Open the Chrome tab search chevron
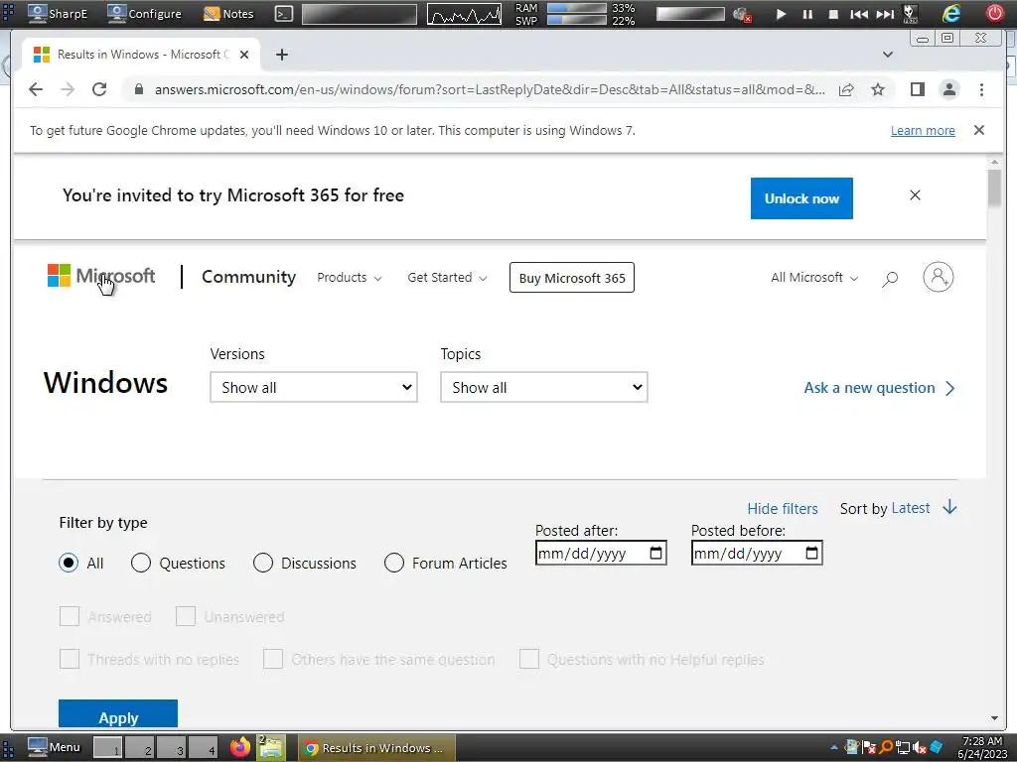Screen dimensions: 1017x762 [x=888, y=55]
